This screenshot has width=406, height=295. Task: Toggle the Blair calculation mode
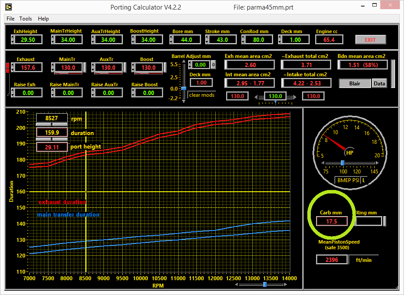pyautogui.click(x=354, y=84)
